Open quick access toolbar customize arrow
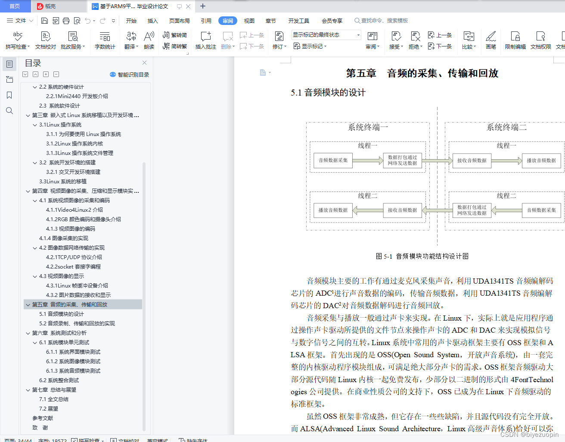This screenshot has height=442, width=565. 113,21
